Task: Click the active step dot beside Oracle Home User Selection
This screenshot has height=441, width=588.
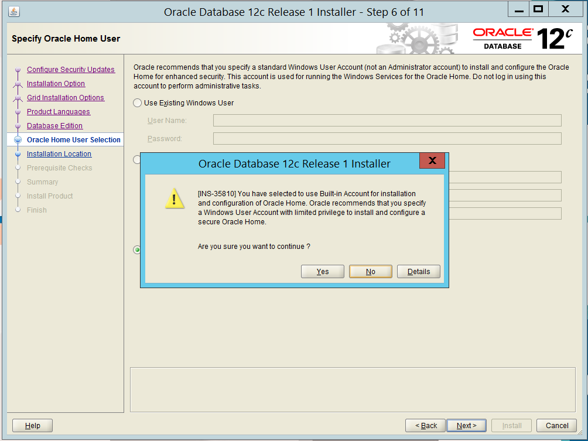Action: [19, 139]
